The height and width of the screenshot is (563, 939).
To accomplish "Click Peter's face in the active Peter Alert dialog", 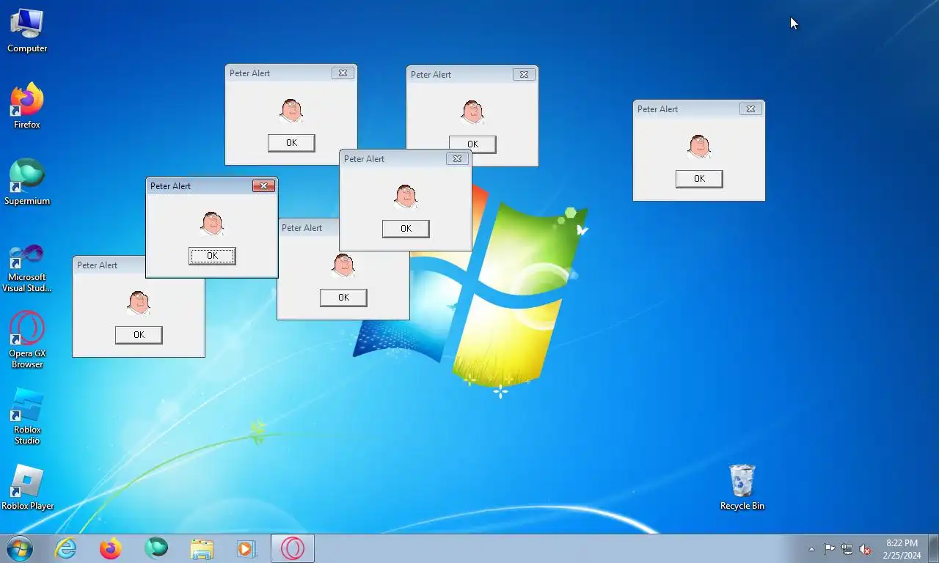I will coord(212,224).
